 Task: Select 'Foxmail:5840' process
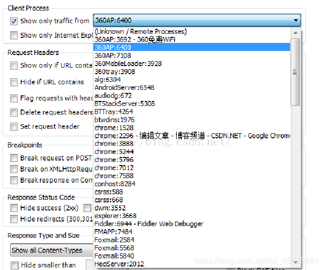point(192,256)
